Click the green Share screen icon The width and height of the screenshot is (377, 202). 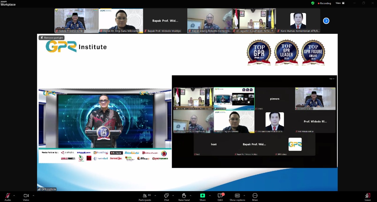tap(202, 196)
